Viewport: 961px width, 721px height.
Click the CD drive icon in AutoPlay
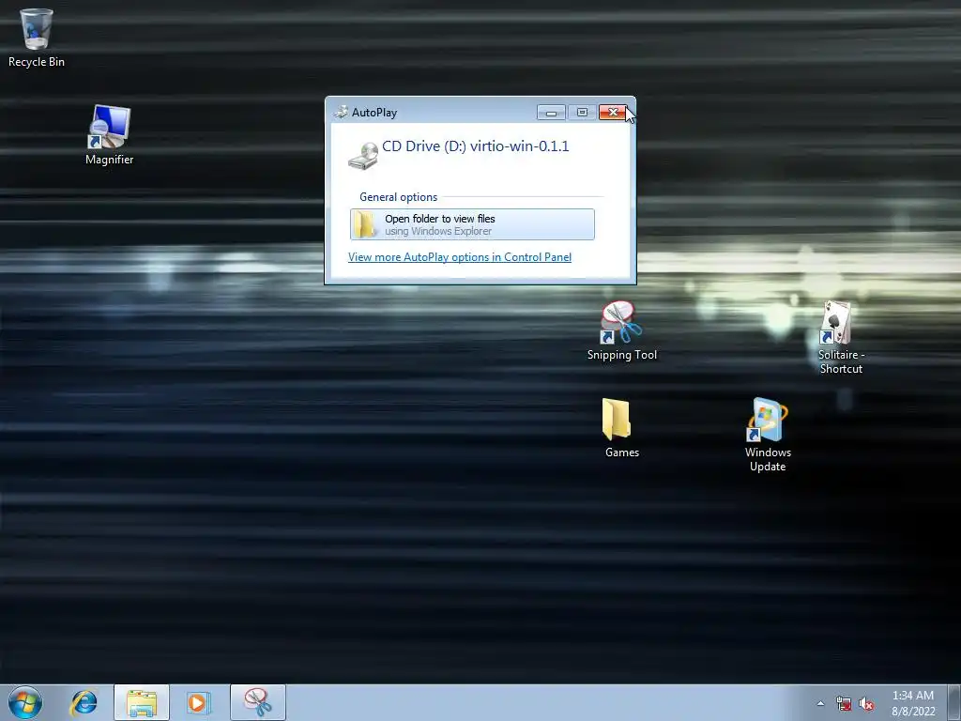363,155
